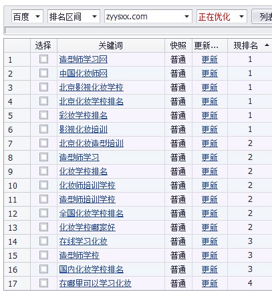Toggle the checkbox for 全国化妆学校排名
This screenshot has height=292, width=272.
[43, 213]
